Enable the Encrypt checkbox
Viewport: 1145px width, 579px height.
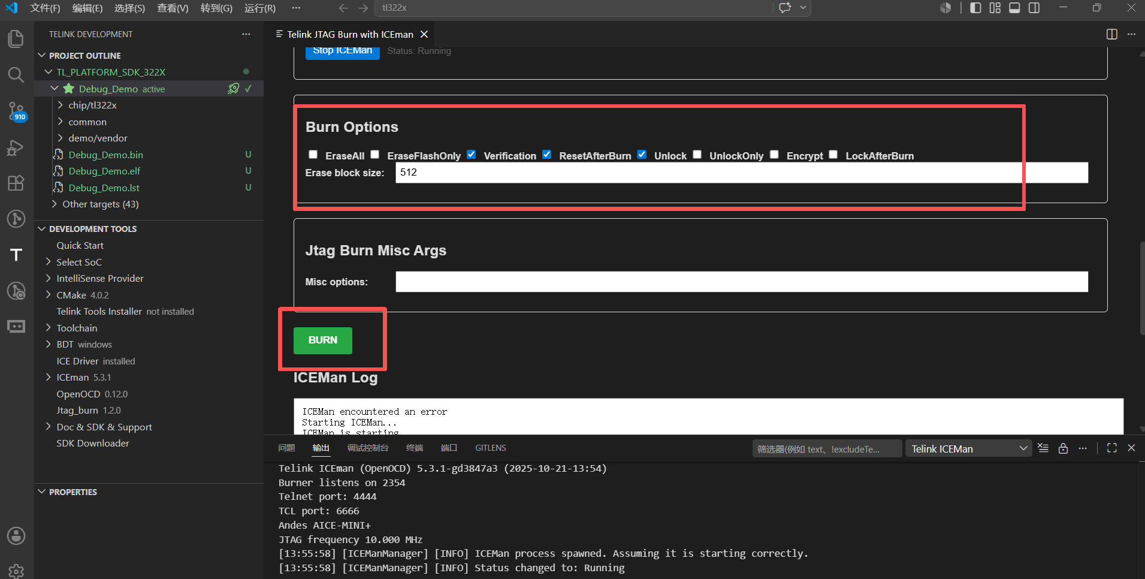tap(774, 155)
